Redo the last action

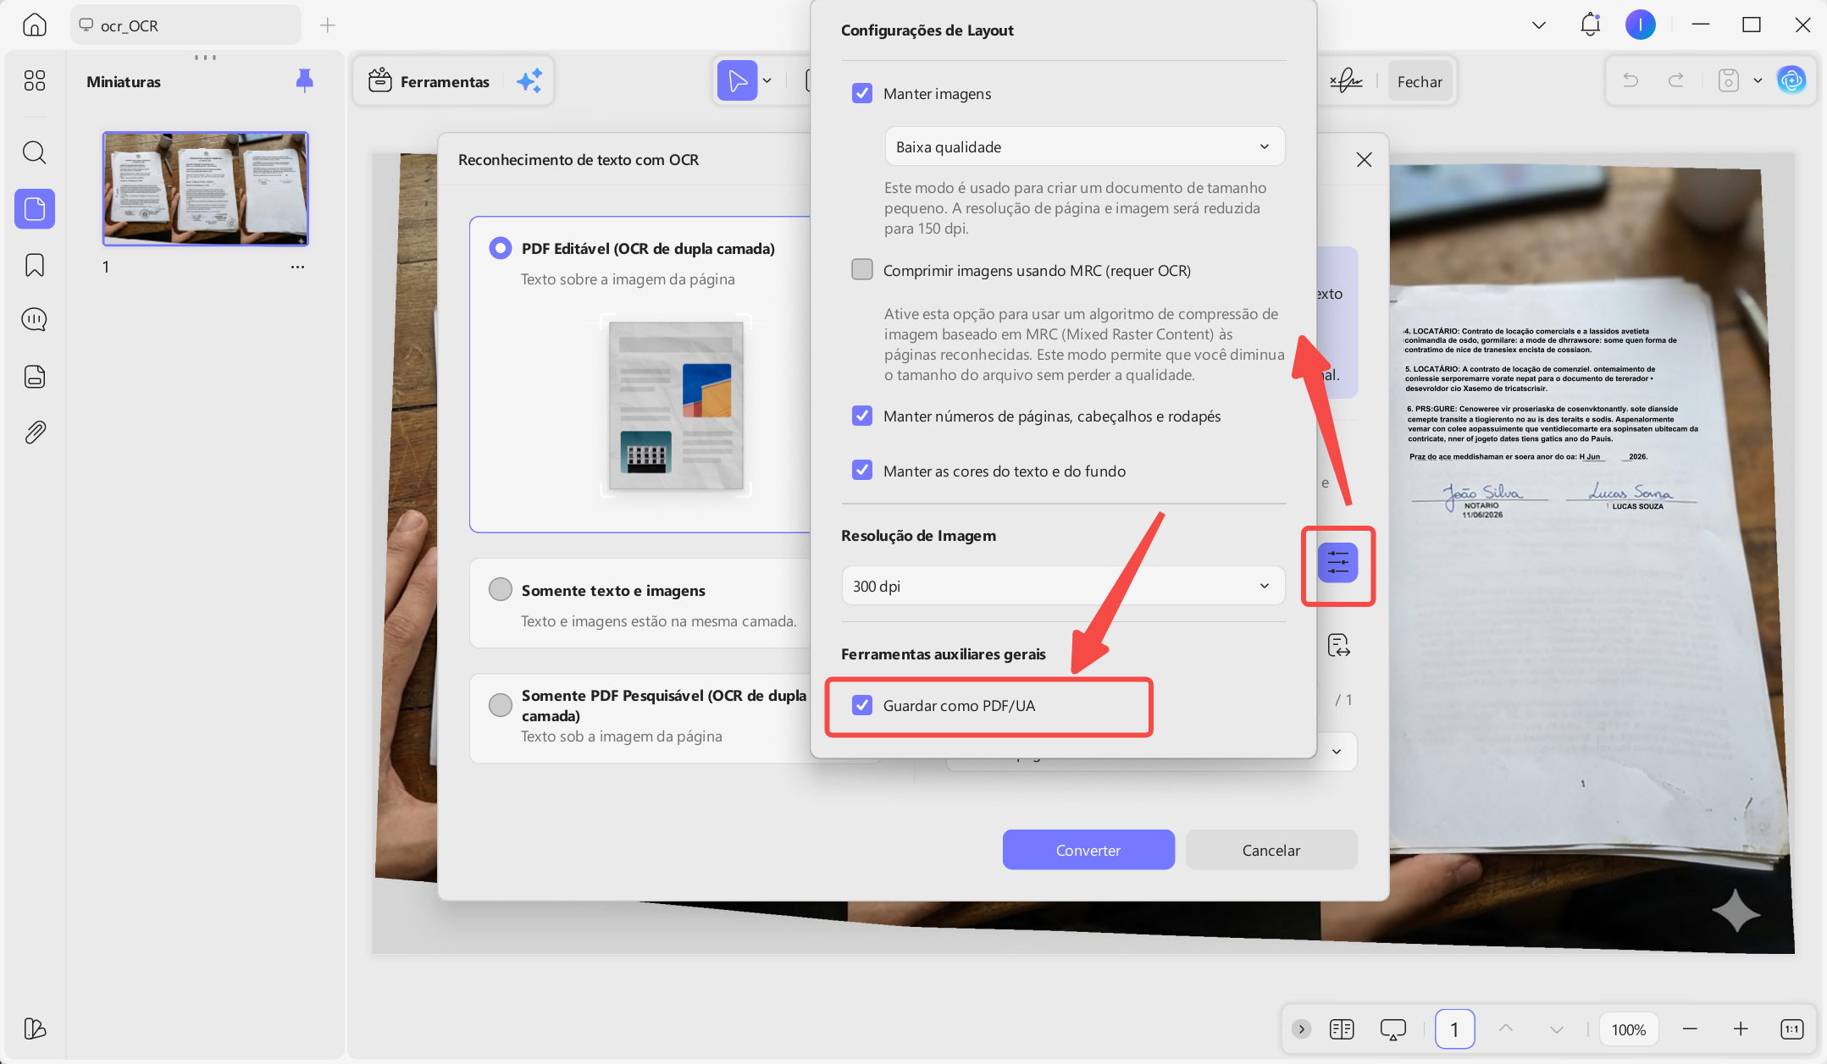(1675, 80)
